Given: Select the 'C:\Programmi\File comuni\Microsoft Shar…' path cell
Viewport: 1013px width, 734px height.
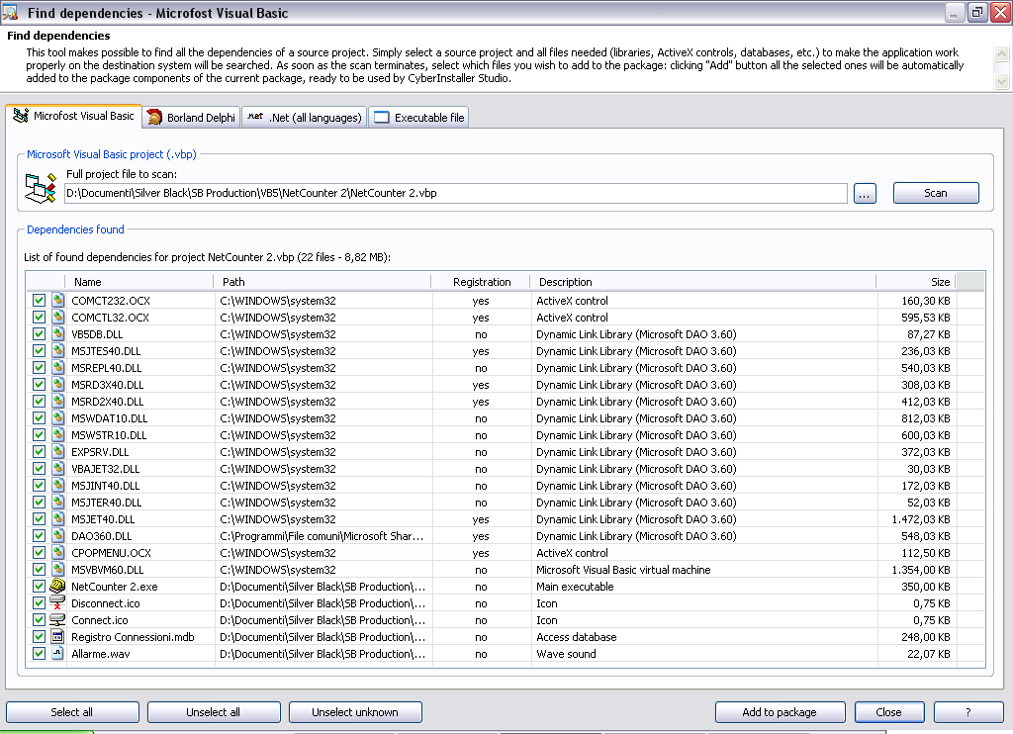Looking at the screenshot, I should (x=322, y=536).
